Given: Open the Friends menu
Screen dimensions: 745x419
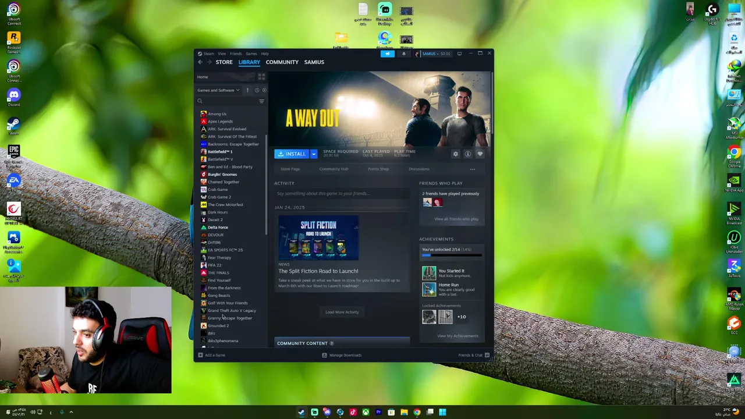Looking at the screenshot, I should coord(236,54).
